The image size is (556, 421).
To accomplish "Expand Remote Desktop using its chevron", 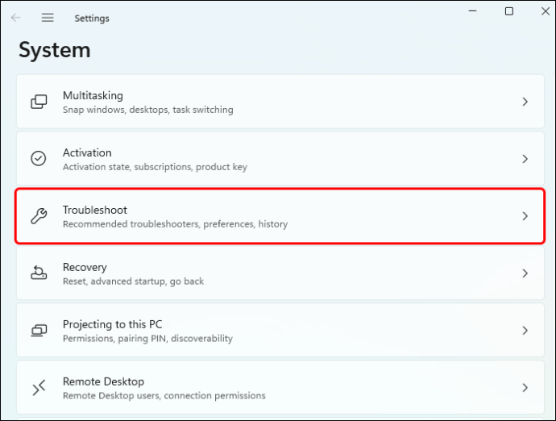I will [525, 388].
